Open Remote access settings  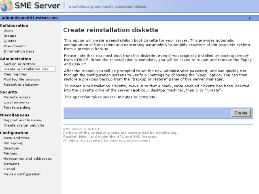(17, 97)
